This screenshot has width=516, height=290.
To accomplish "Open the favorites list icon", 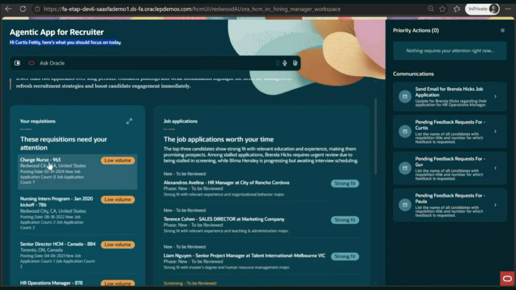I will pos(457,9).
